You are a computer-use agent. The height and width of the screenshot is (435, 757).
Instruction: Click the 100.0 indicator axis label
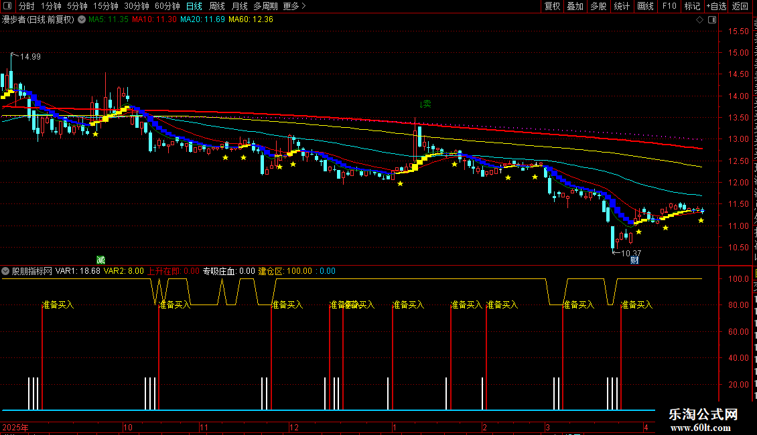click(x=739, y=279)
